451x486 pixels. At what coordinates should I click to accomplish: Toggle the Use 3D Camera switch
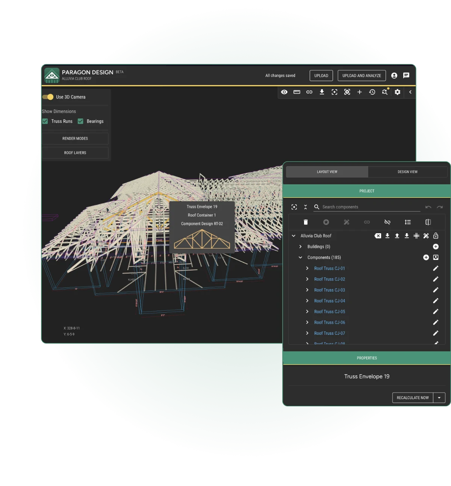pos(48,97)
